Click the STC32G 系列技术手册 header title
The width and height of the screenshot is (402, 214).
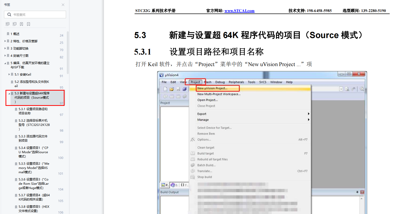pyautogui.click(x=155, y=11)
